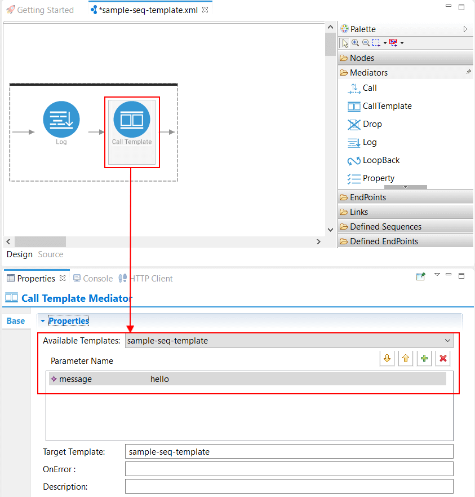Select the Property mediator icon
The width and height of the screenshot is (475, 497).
tap(376, 178)
